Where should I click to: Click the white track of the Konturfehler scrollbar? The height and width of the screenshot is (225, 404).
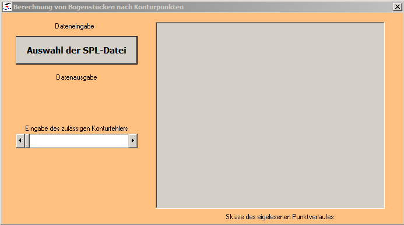79,141
